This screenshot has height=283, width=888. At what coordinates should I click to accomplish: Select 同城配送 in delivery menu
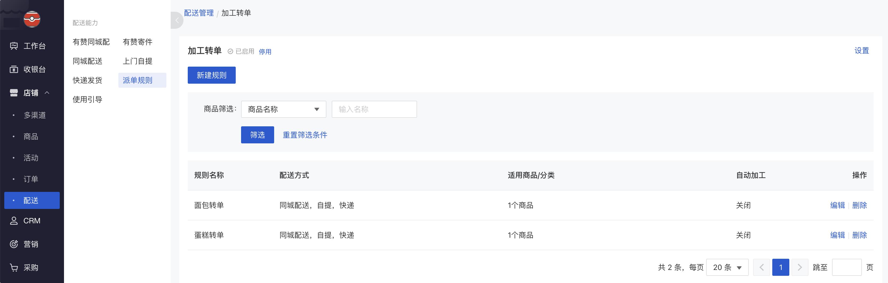tap(87, 61)
